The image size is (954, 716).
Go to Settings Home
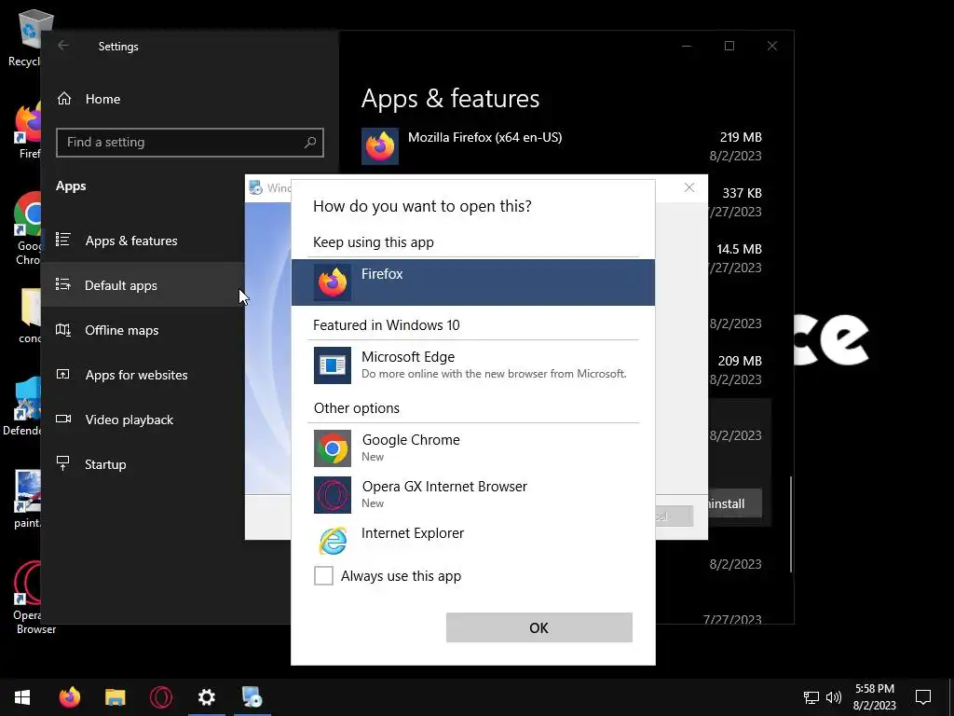click(89, 99)
